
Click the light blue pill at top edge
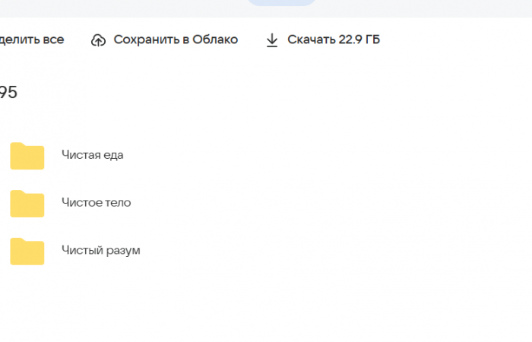[x=283, y=2]
